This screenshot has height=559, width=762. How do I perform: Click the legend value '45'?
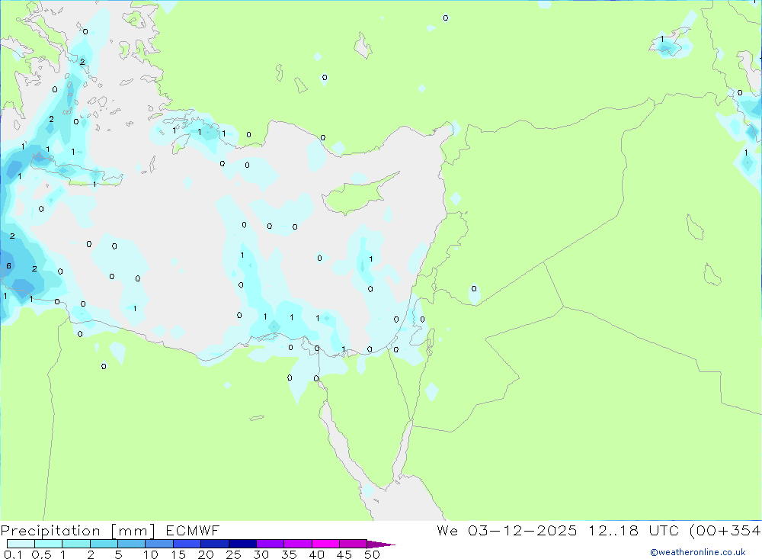click(344, 554)
